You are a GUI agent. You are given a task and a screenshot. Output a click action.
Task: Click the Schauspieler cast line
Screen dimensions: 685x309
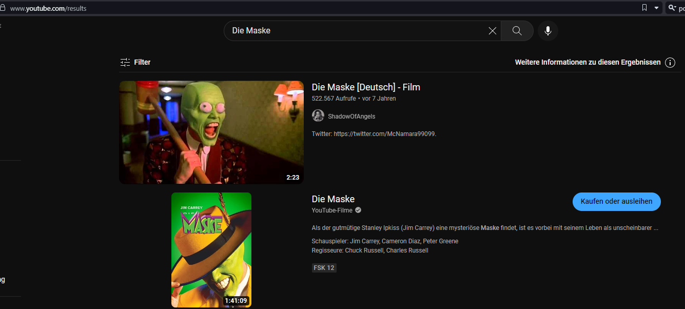click(x=385, y=241)
